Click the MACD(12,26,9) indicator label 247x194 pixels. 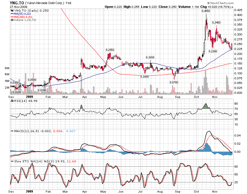[x=26, y=131]
